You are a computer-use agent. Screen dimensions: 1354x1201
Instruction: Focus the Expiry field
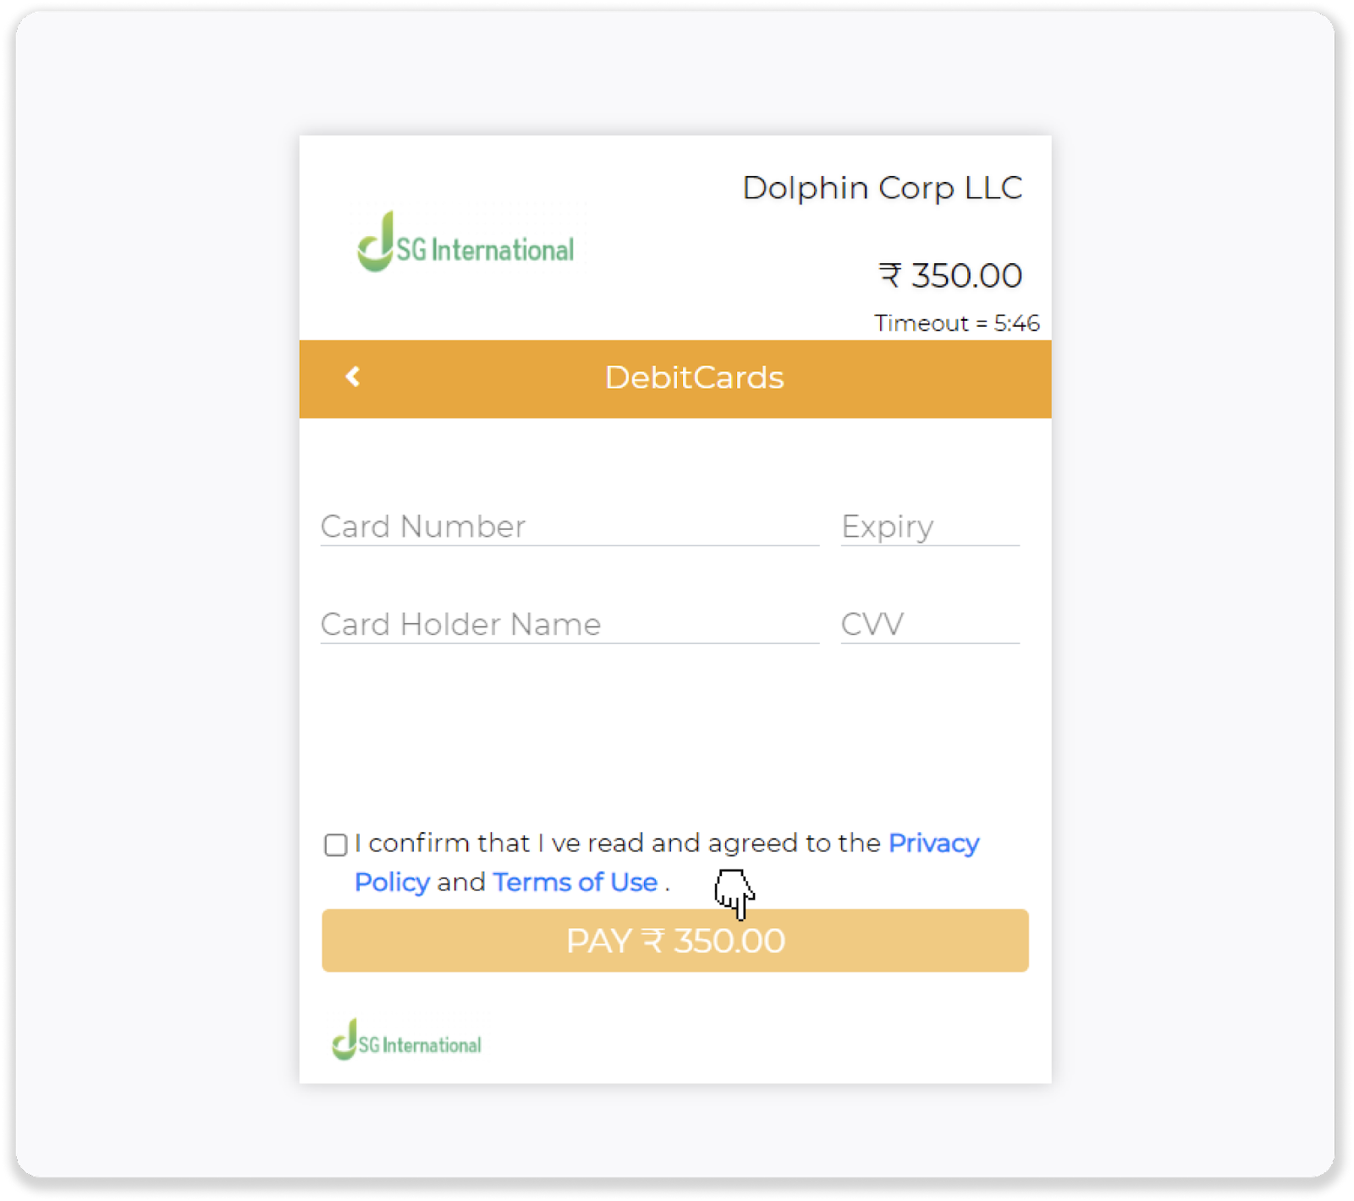(x=930, y=526)
